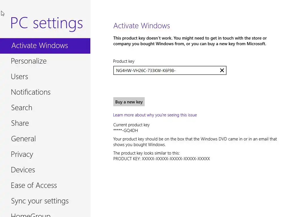Image resolution: width=290 pixels, height=217 pixels.
Task: Click the PC settings title
Action: click(47, 23)
